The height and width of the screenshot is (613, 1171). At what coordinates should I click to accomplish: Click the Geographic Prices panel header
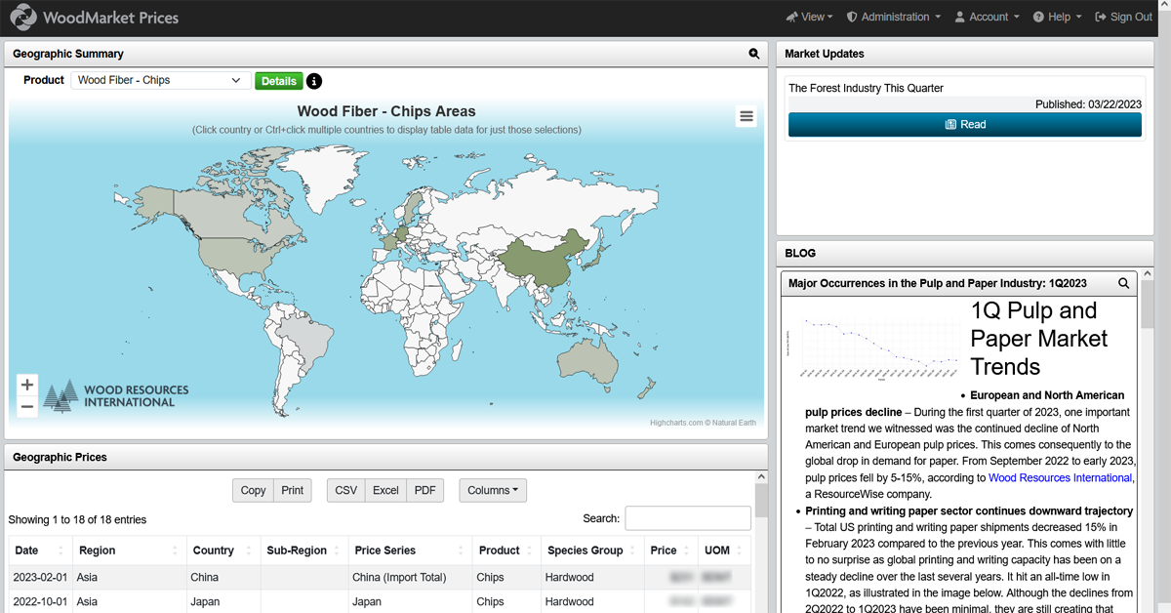point(385,457)
